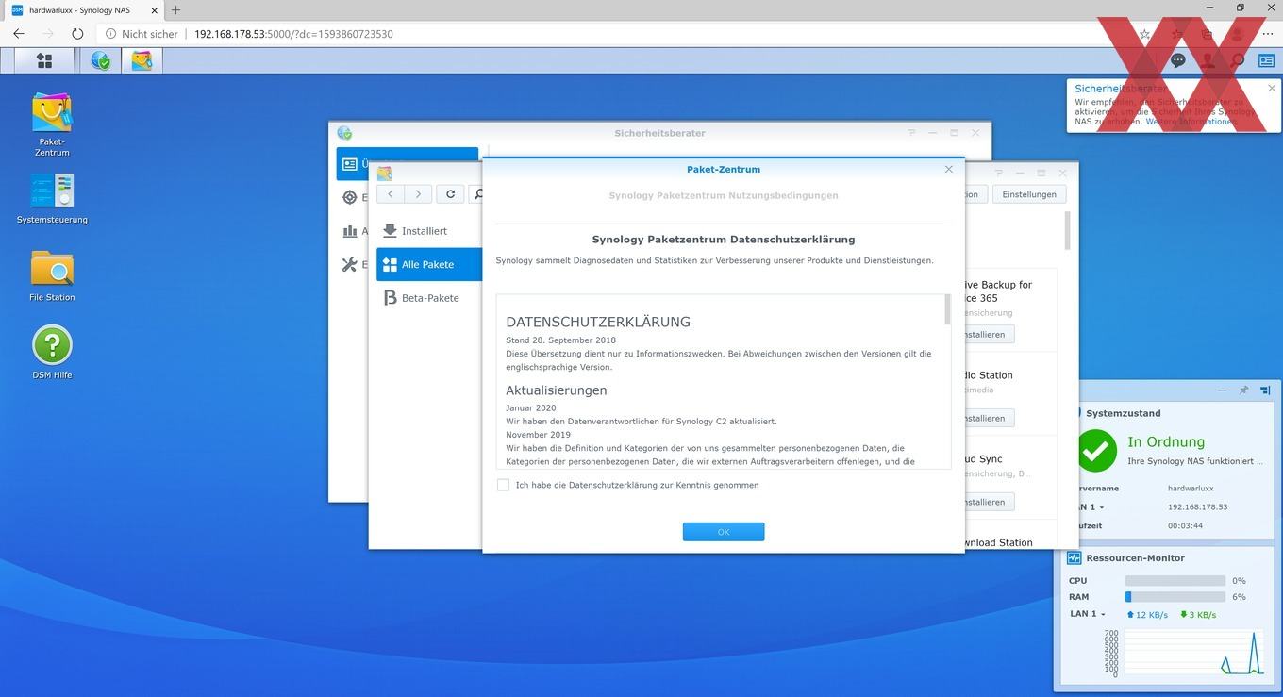Viewport: 1283px width, 697px height.
Task: Launch File Station from the desktop
Action: [52, 276]
